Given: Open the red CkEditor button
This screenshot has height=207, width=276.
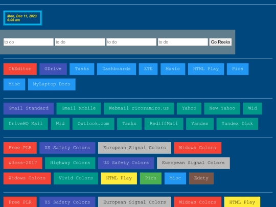Looking at the screenshot, I should tap(20, 69).
